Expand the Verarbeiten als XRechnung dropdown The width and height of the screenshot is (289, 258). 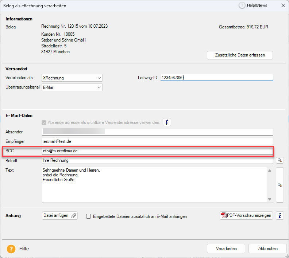pyautogui.click(x=99, y=78)
